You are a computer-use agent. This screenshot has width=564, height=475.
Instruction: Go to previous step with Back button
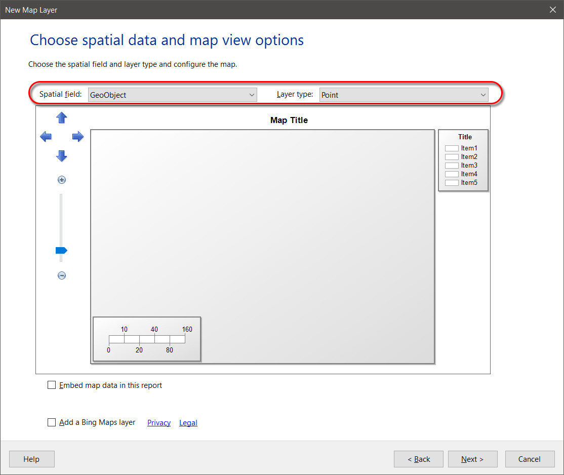click(419, 459)
